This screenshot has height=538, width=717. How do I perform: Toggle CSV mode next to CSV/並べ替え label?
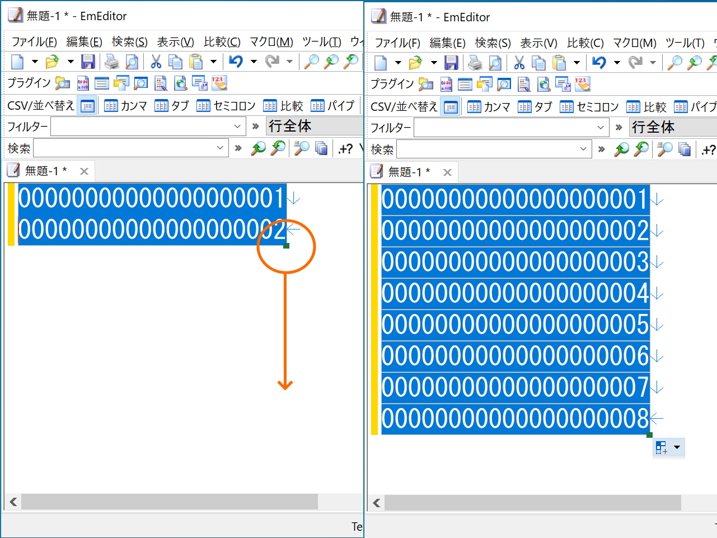(87, 106)
